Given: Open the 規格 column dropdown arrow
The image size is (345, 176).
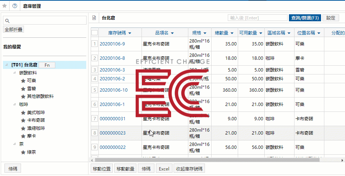Looking at the screenshot, I should pos(205,33).
